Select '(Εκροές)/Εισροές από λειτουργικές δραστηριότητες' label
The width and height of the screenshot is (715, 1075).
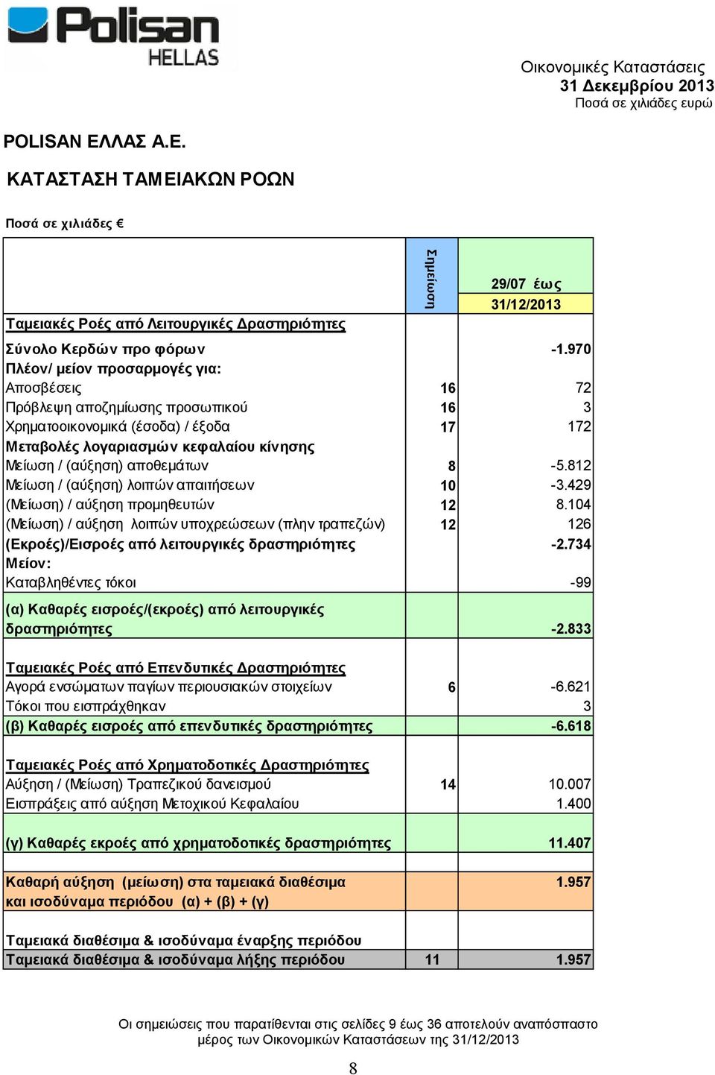181,544
